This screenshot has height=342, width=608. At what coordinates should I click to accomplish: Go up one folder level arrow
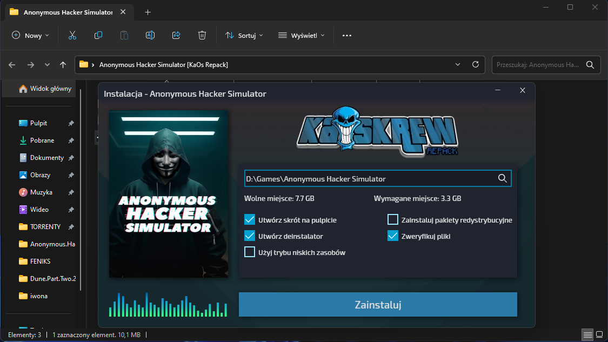point(63,65)
